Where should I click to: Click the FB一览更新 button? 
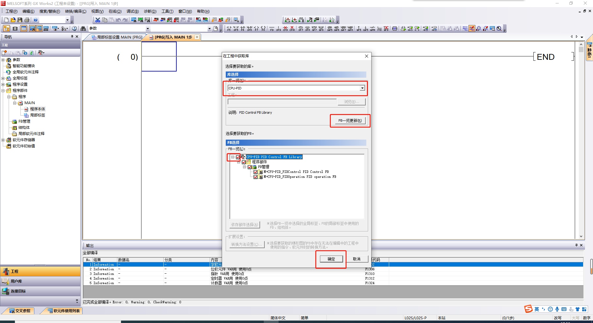(x=350, y=121)
